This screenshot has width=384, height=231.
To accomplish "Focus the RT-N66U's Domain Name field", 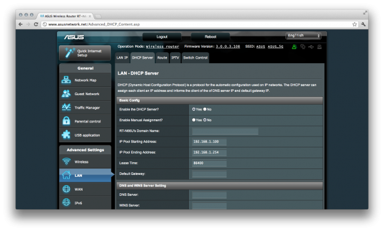I will click(225, 131).
